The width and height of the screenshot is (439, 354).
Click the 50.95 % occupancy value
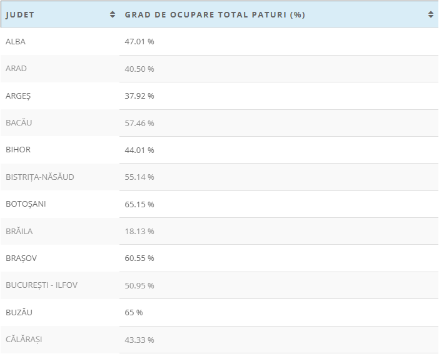(x=139, y=285)
